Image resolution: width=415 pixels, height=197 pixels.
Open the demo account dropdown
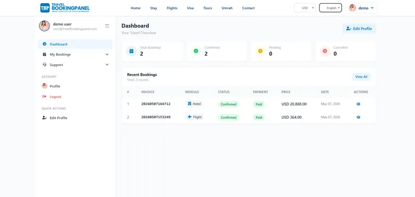pos(361,8)
